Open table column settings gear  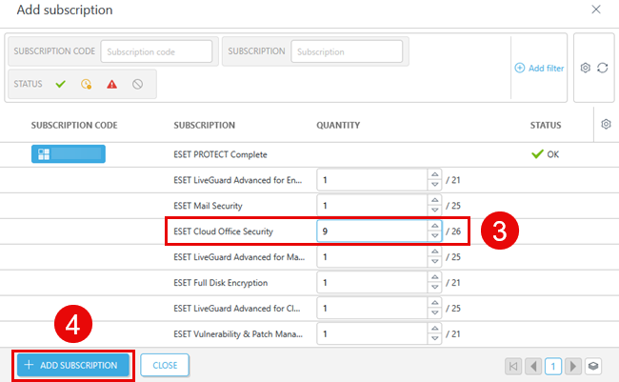coord(606,125)
